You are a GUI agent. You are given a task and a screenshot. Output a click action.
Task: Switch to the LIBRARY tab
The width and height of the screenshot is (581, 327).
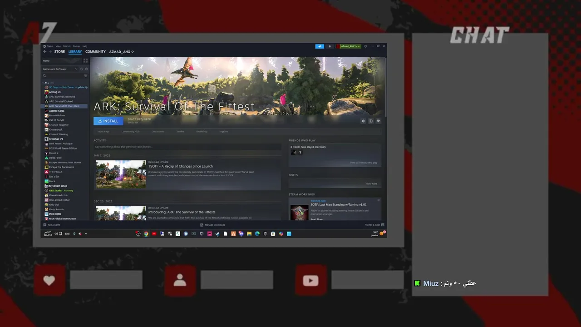(75, 52)
